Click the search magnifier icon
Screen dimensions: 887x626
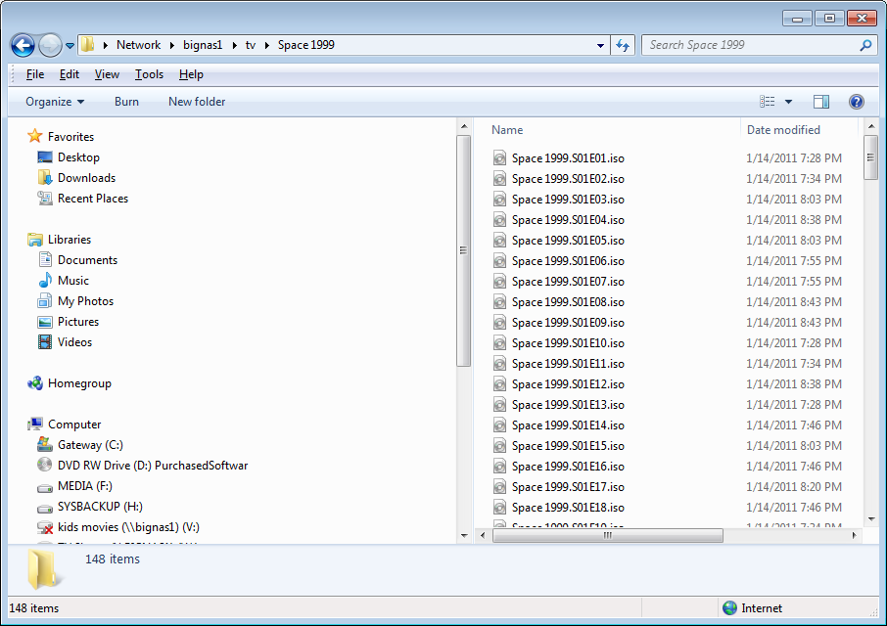click(x=865, y=45)
